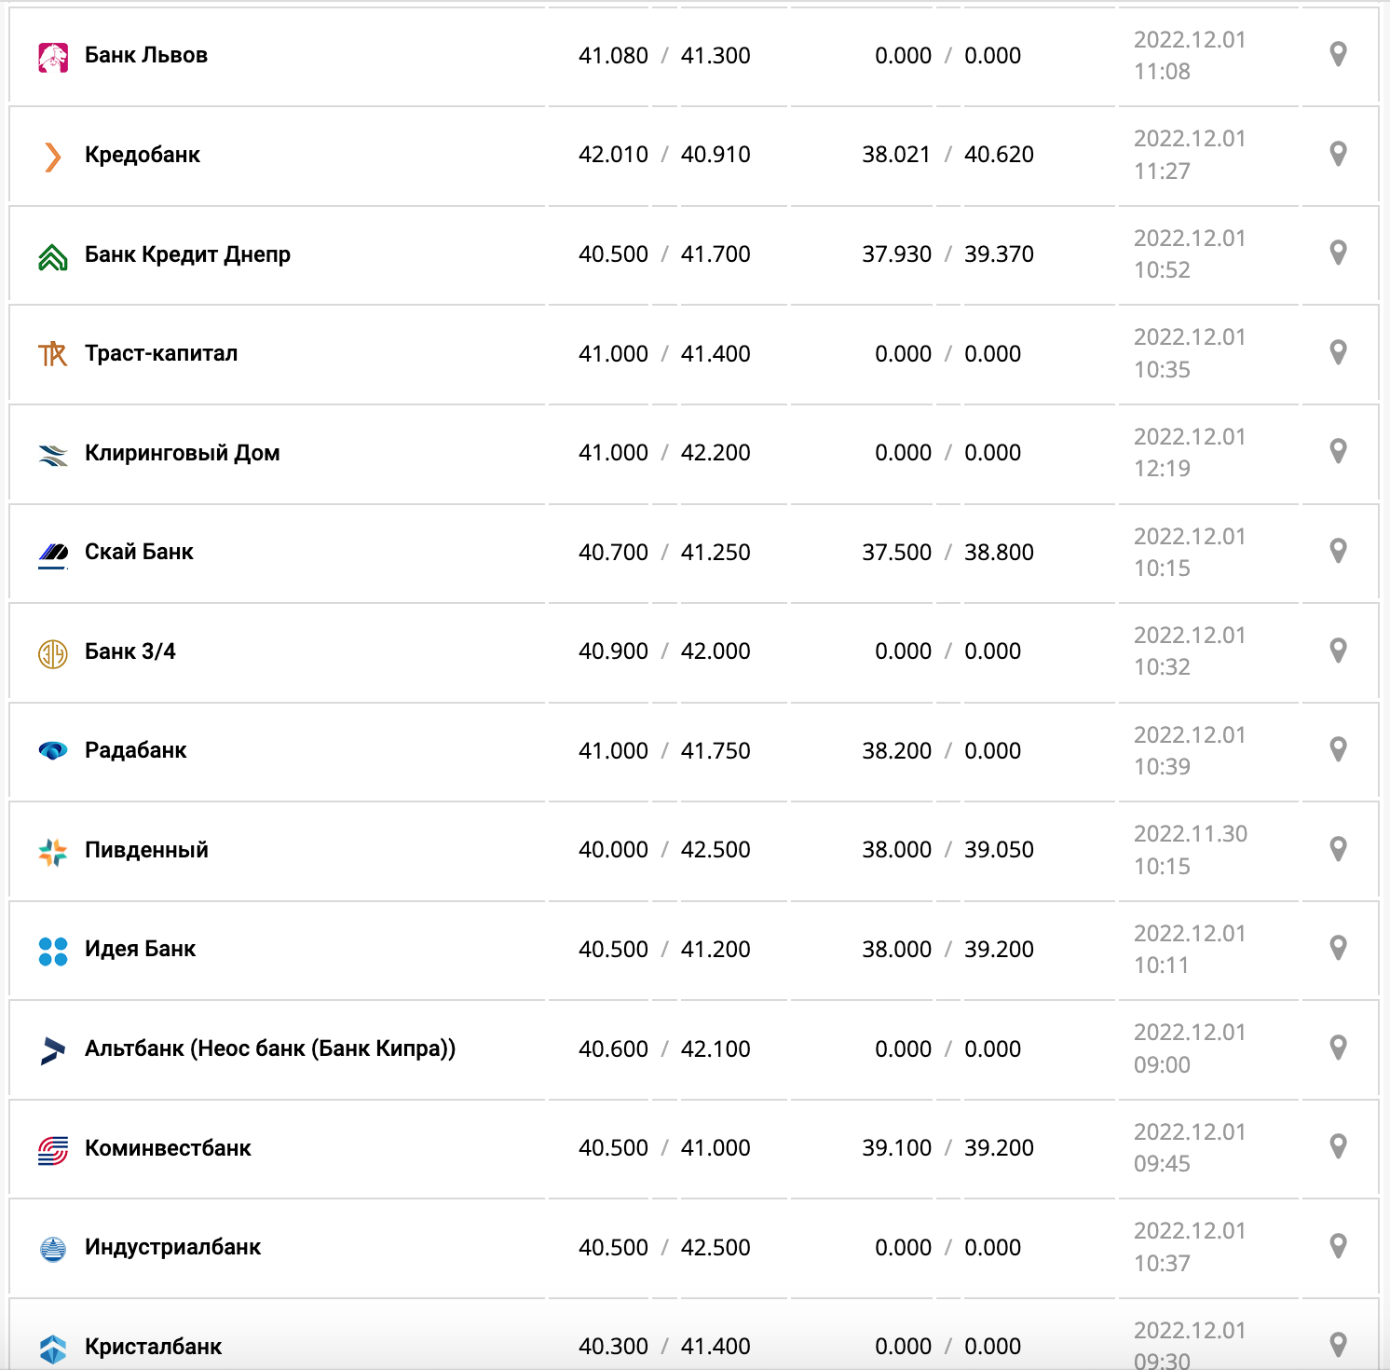
Task: Click the Банк 3/4 round logo
Action: [53, 653]
